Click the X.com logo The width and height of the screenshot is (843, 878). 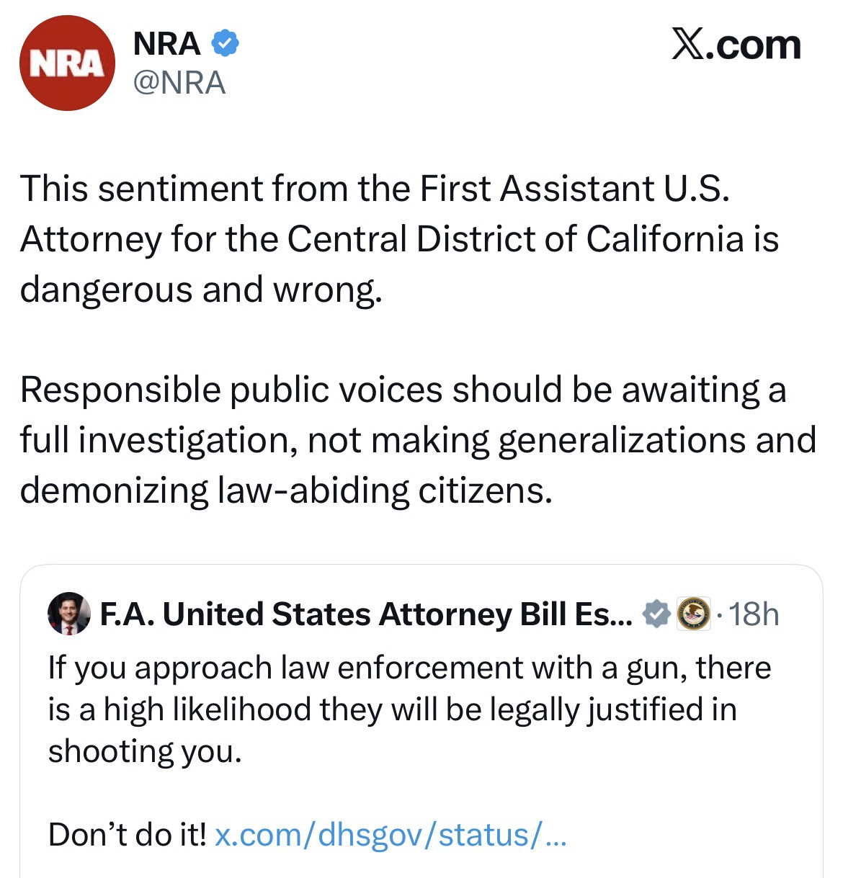(736, 45)
